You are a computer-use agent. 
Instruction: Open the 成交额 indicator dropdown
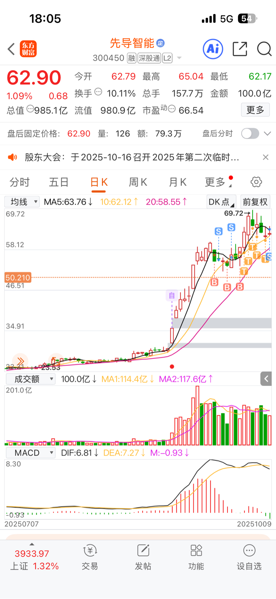click(x=31, y=379)
